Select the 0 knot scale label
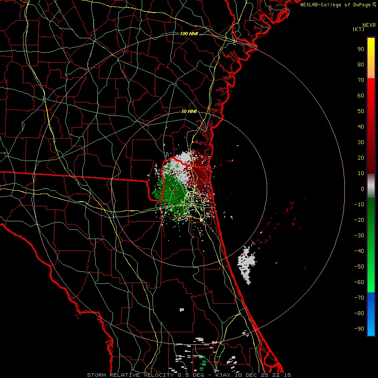This screenshot has height=378, width=378. [x=362, y=189]
